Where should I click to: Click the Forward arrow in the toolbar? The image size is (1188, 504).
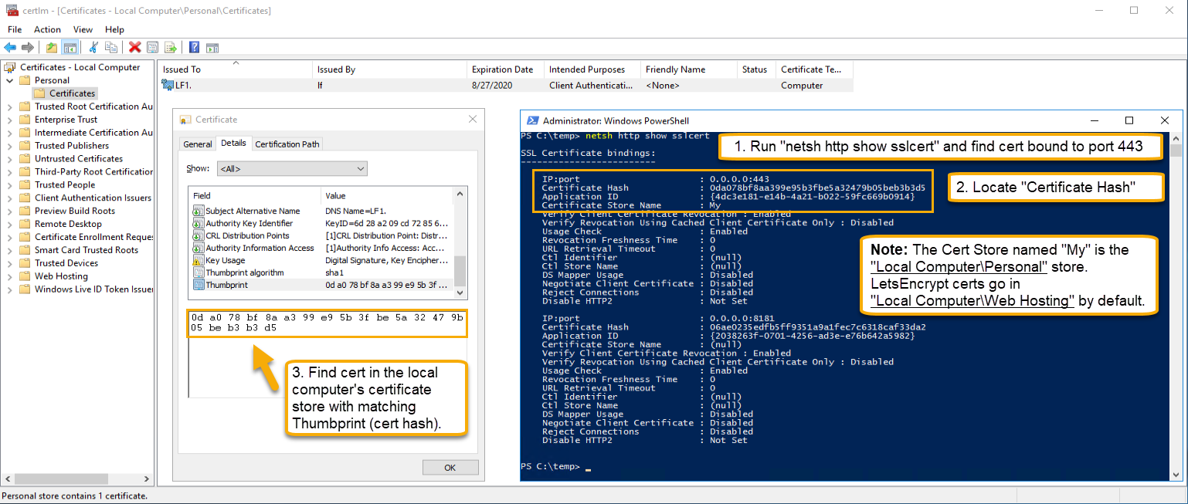(28, 47)
